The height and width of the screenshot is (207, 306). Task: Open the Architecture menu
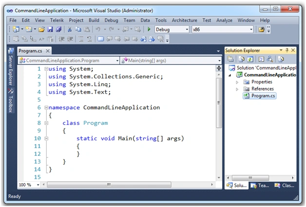click(184, 20)
